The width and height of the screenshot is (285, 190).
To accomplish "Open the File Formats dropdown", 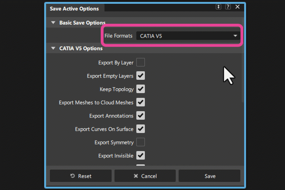I will pos(188,36).
